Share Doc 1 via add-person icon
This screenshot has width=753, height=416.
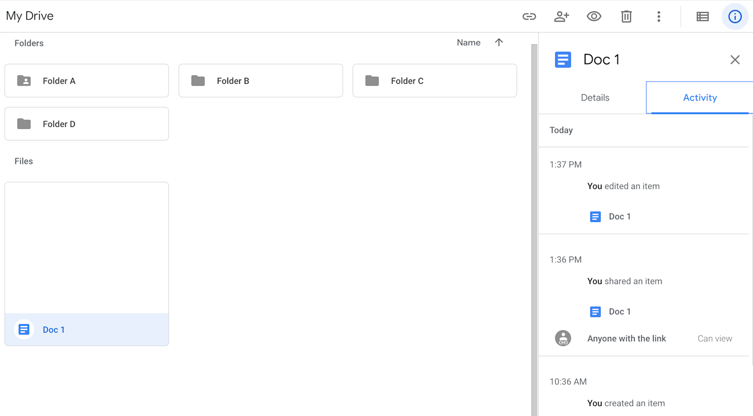(x=562, y=16)
